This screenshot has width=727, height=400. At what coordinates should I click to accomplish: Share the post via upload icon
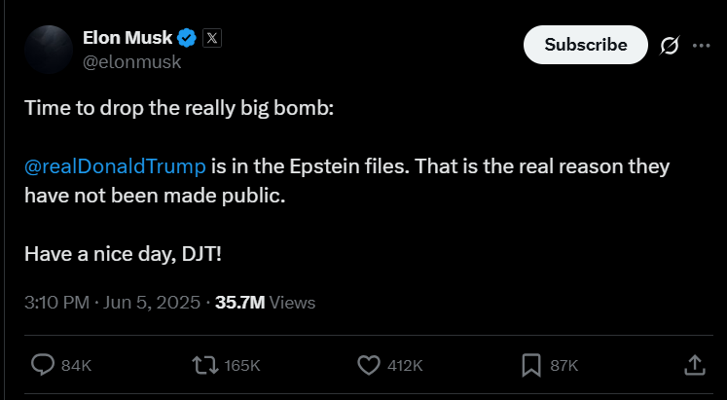(695, 365)
